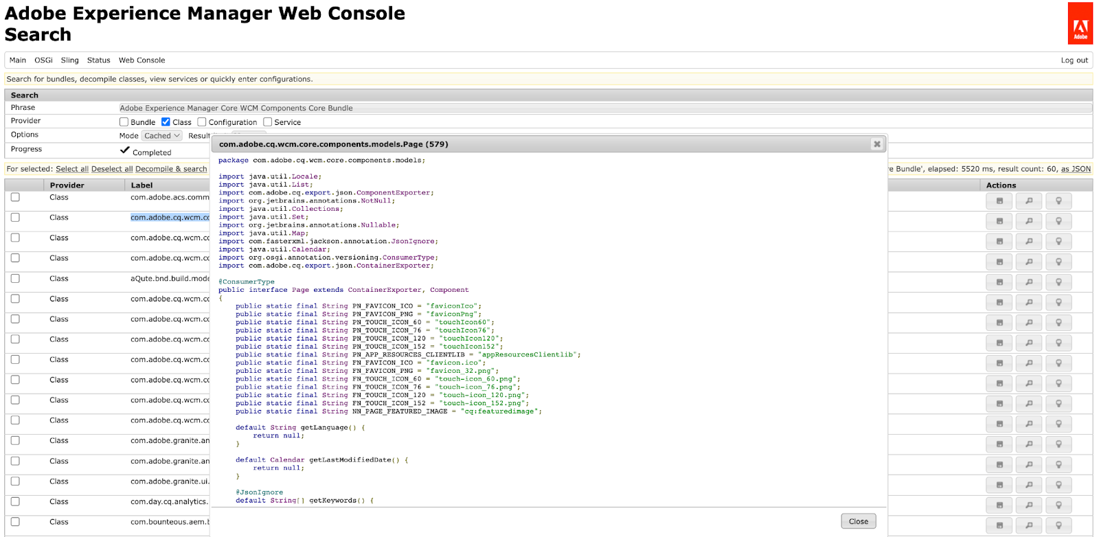Tick checkbox for com.adobe.granite.ui row
Image resolution: width=1099 pixels, height=537 pixels.
coord(15,481)
